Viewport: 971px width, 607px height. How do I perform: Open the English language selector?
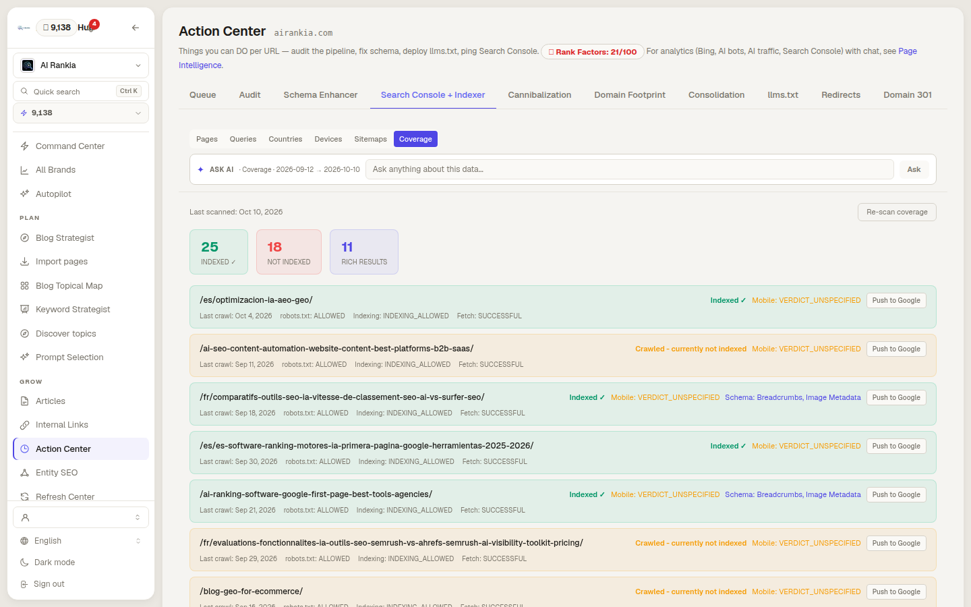pyautogui.click(x=81, y=541)
